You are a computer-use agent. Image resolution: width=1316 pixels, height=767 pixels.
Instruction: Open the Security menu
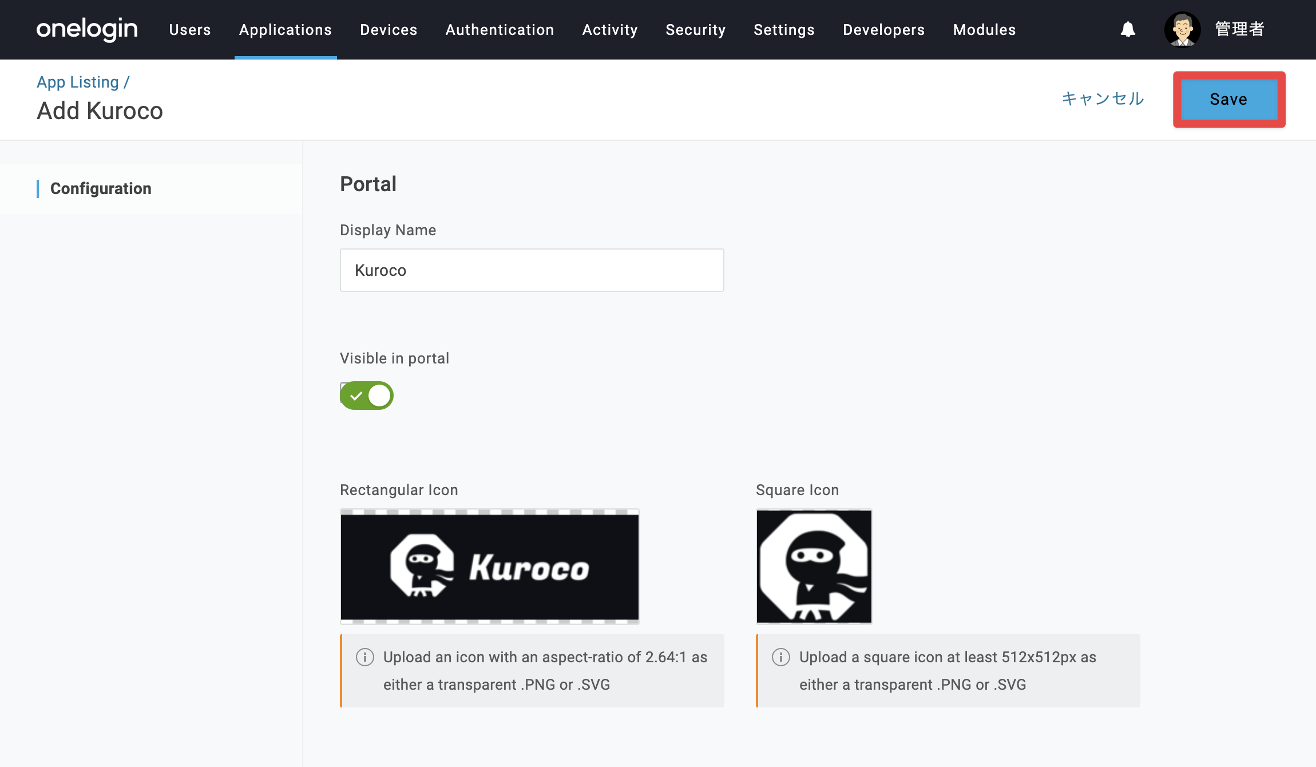click(x=696, y=30)
